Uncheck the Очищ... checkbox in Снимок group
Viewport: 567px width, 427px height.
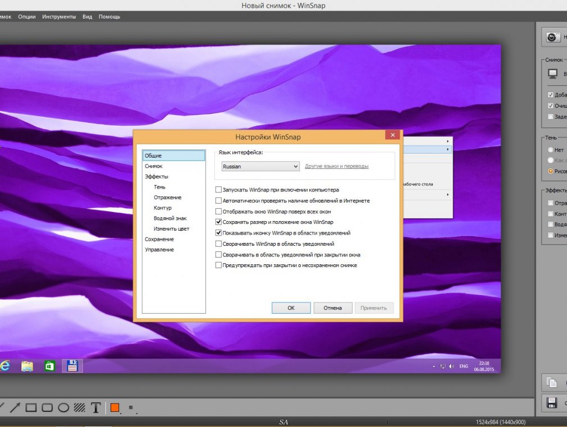tap(550, 105)
